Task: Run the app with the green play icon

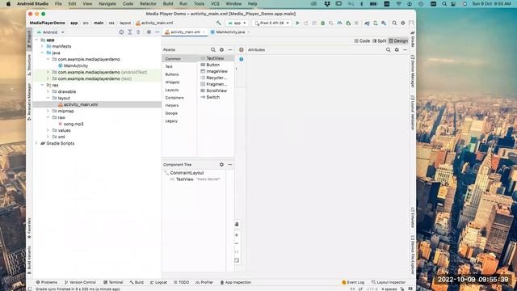Action: (297, 23)
